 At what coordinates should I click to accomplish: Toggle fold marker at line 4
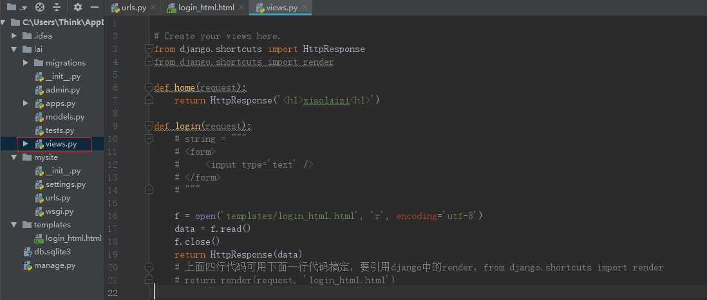(x=149, y=62)
